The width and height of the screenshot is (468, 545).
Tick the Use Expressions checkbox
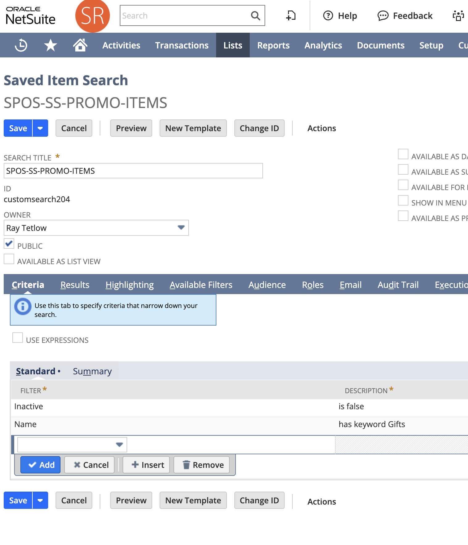tap(18, 338)
